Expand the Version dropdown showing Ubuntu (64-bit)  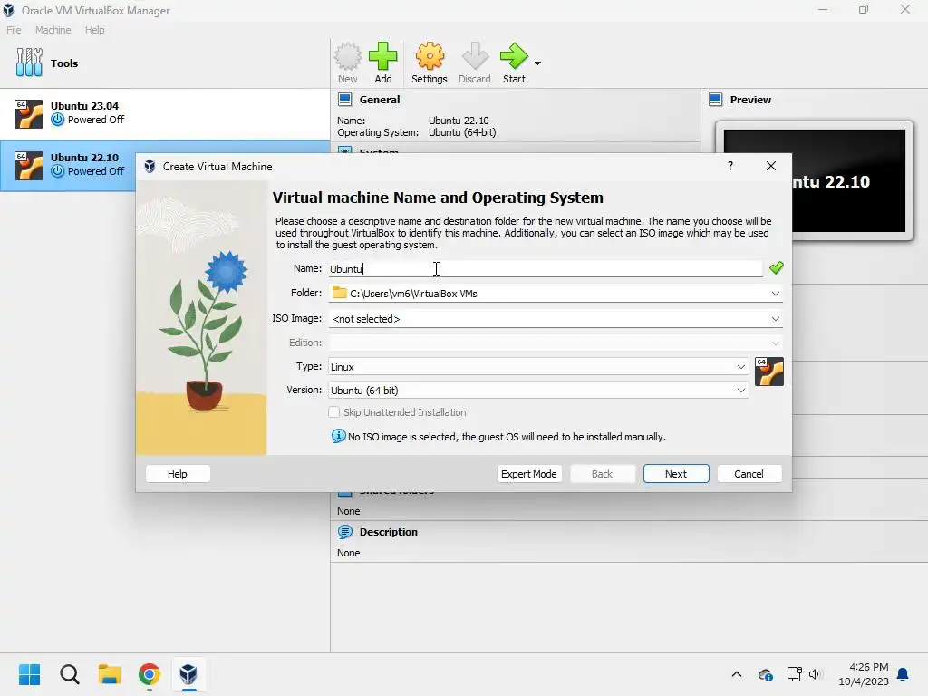coord(740,391)
